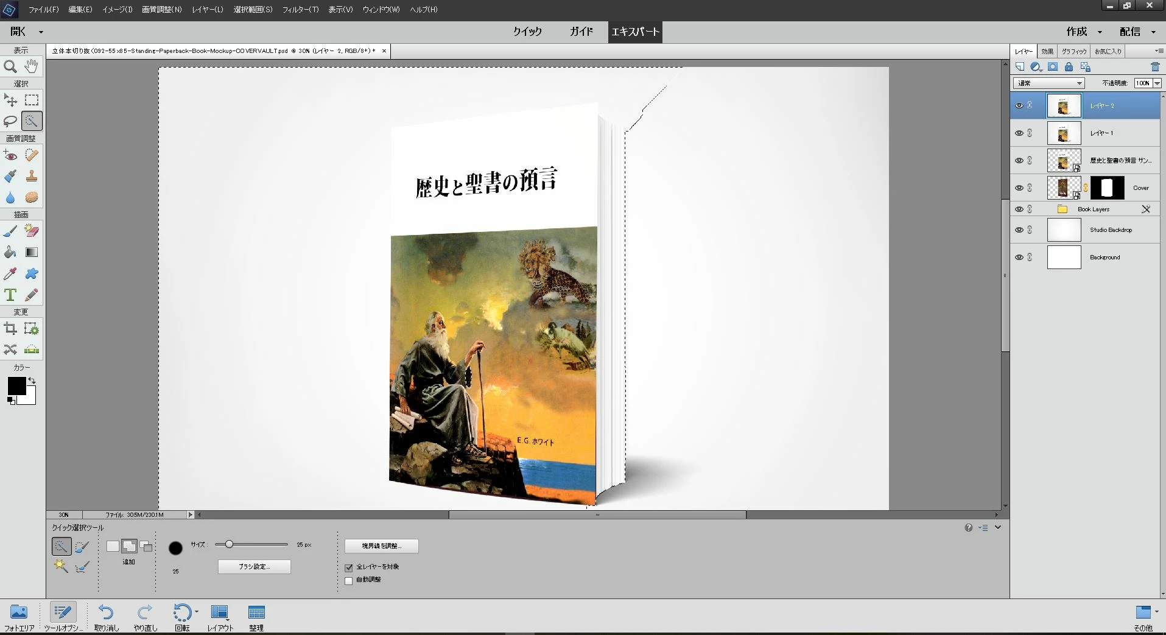Open the フォトエリア photo bin
This screenshot has width=1166, height=635.
(19, 617)
